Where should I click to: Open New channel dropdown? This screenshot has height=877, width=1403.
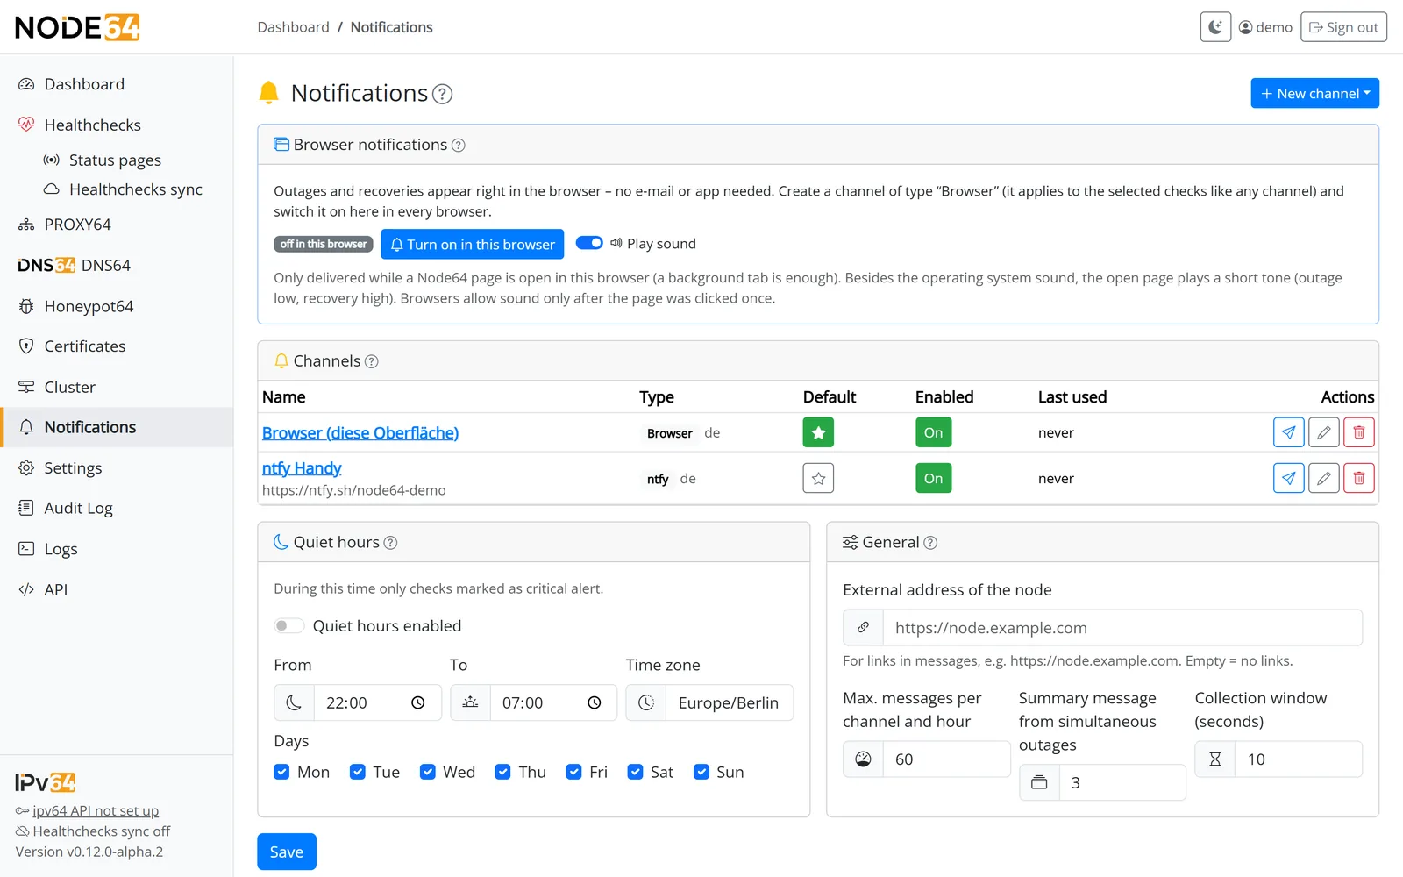pos(1314,93)
